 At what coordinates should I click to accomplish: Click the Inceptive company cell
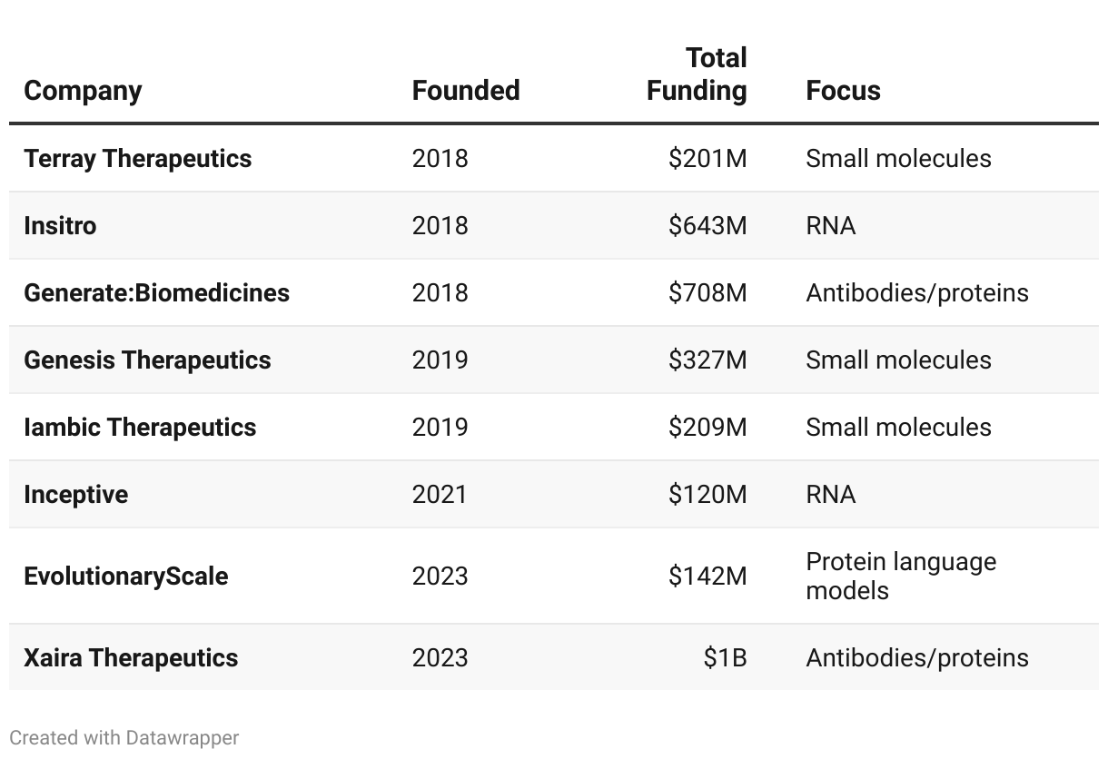[x=75, y=495]
